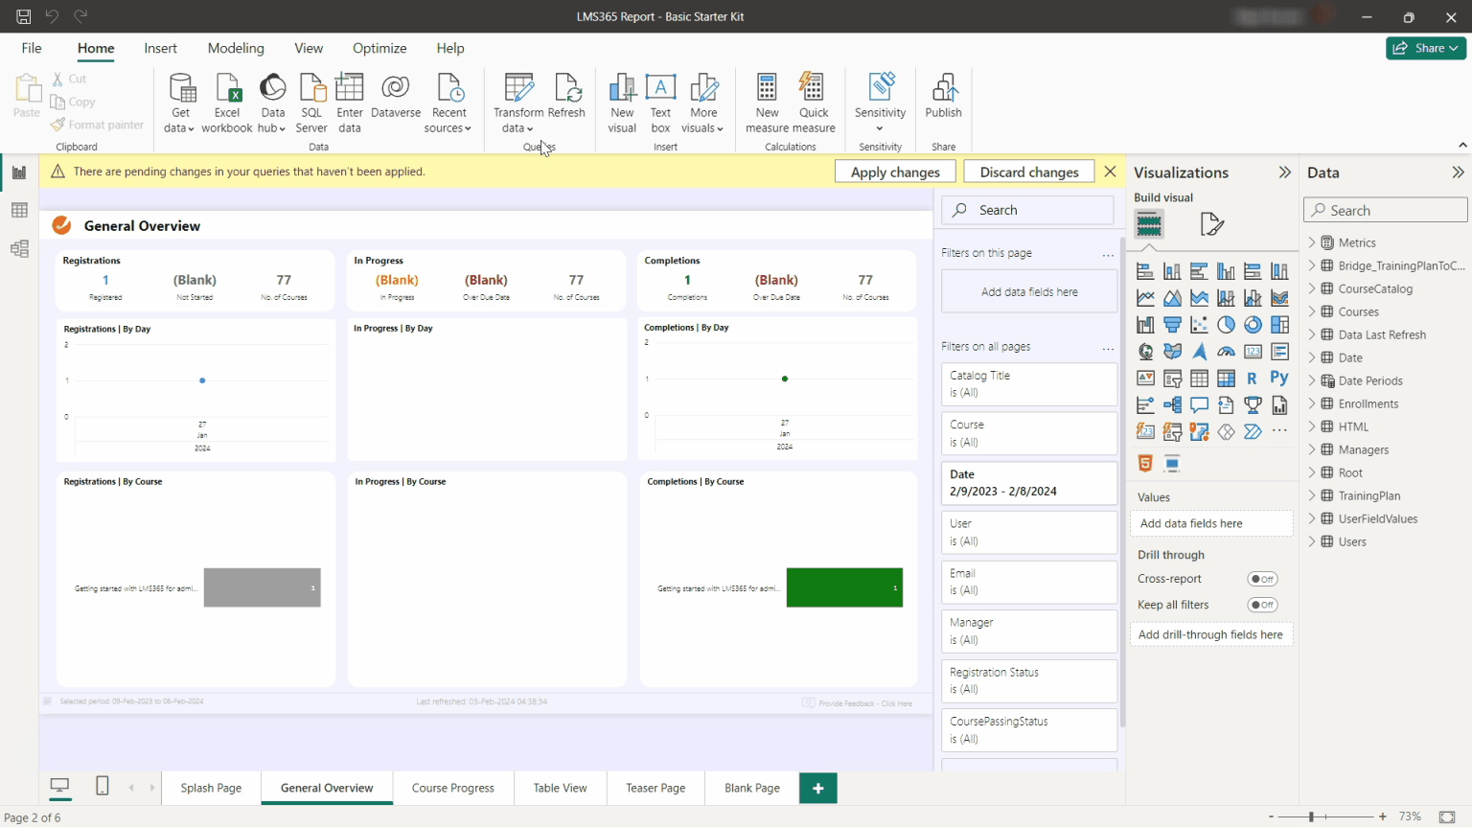Toggle the Cross-report switch
This screenshot has height=828, width=1472.
coord(1262,579)
